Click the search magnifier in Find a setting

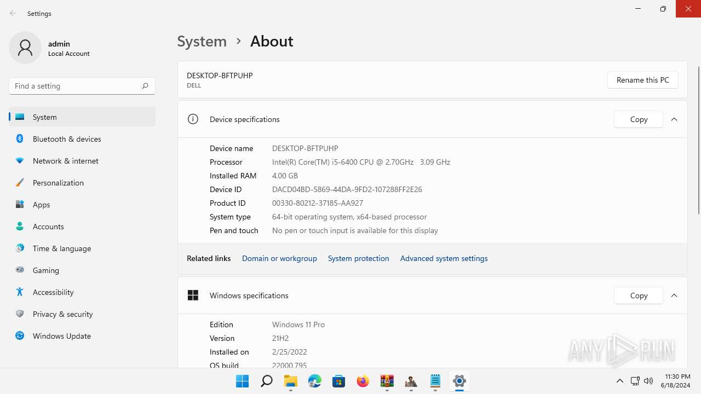145,86
